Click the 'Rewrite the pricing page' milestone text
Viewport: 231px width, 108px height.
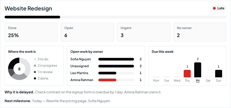click(x=66, y=101)
